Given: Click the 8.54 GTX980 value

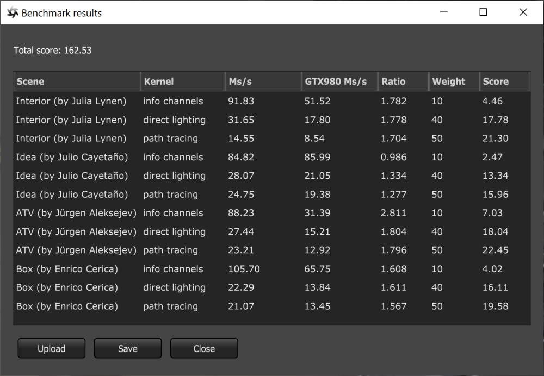Looking at the screenshot, I should (314, 139).
